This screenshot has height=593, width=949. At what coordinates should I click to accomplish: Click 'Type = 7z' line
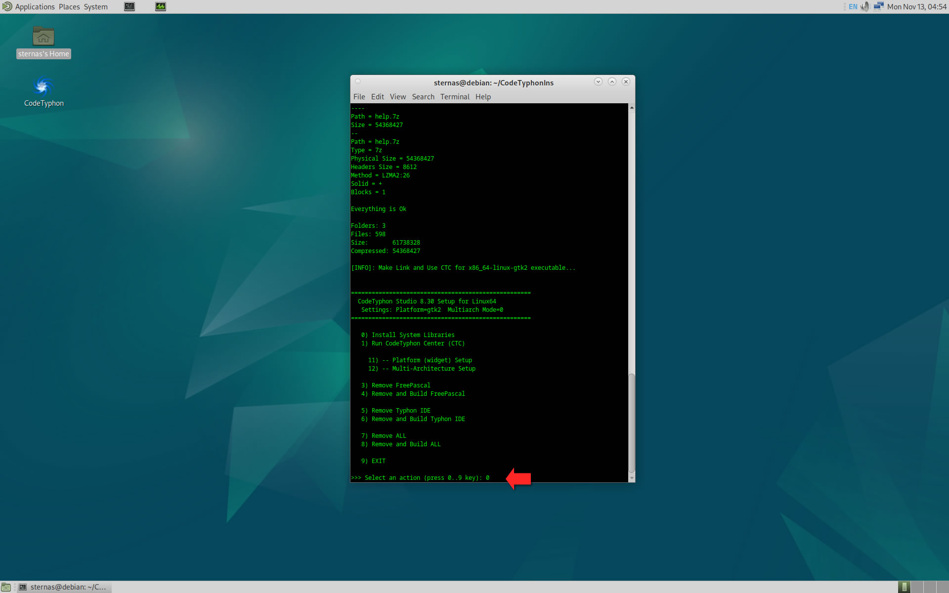tap(366, 150)
